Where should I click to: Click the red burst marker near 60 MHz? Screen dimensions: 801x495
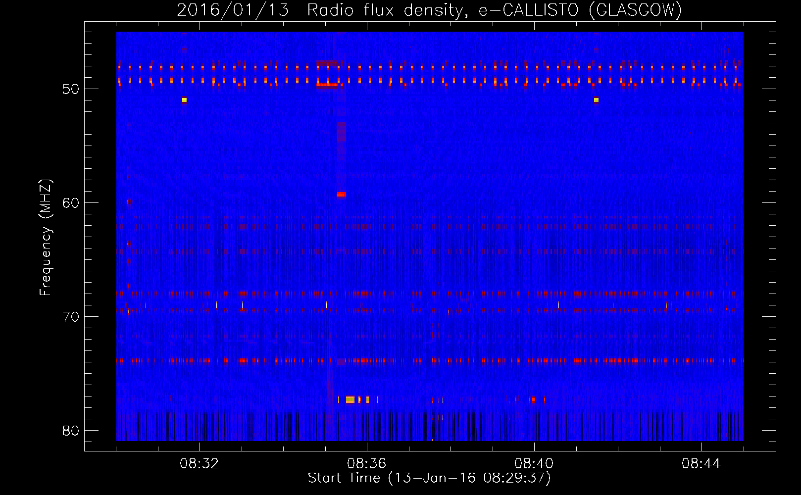(342, 195)
